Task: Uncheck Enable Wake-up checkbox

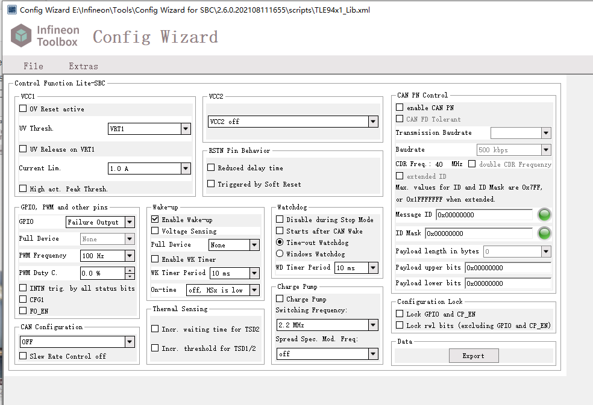Action: [155, 219]
